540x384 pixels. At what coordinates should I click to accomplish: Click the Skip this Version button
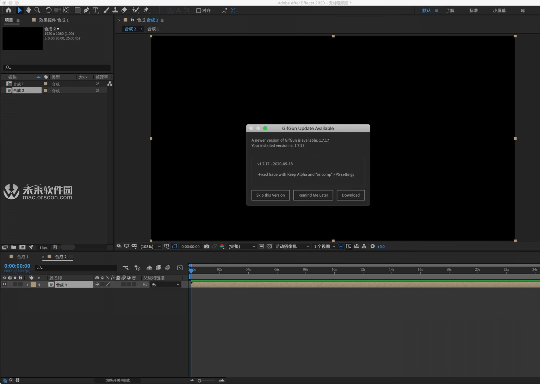(271, 195)
